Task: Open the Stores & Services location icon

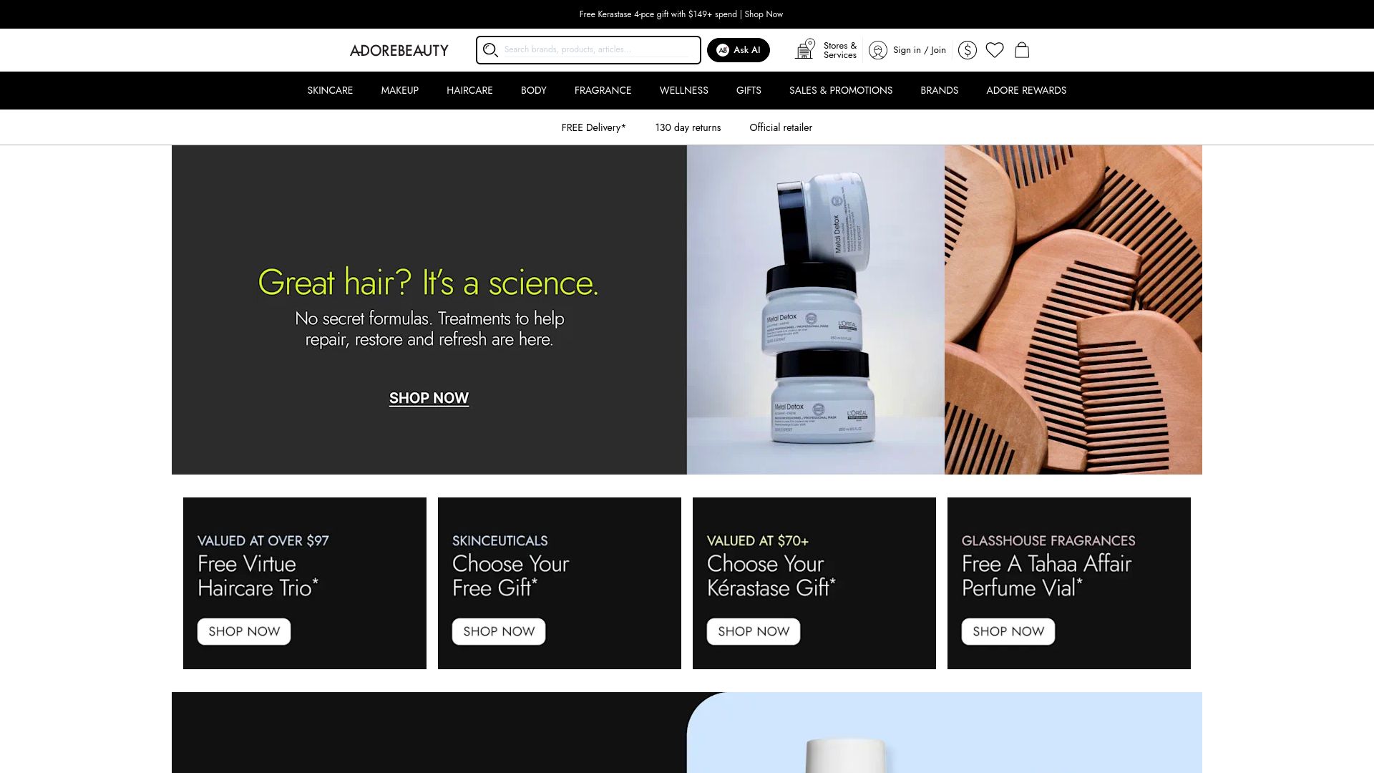Action: 805,49
